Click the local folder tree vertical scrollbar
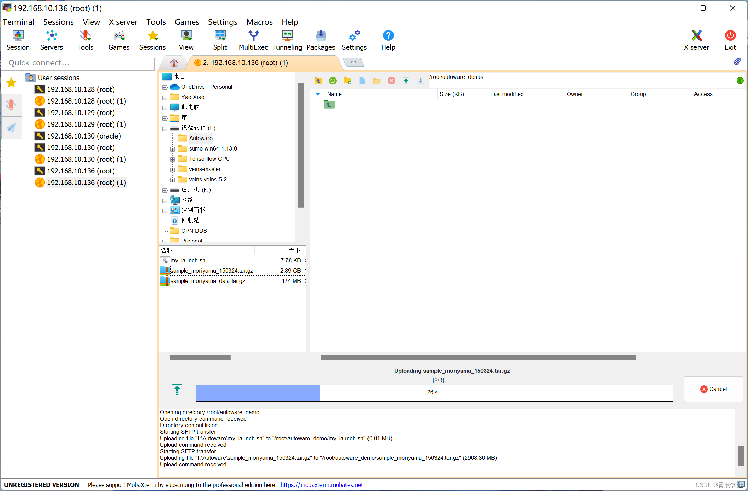This screenshot has height=491, width=748. [301, 145]
